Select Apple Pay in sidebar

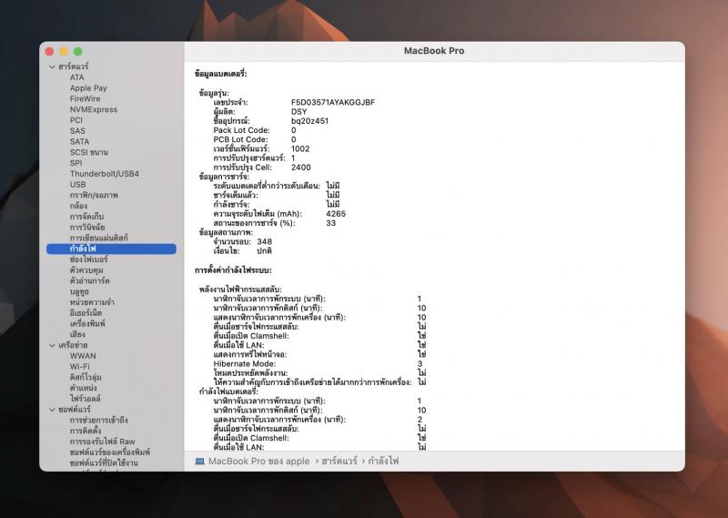[88, 87]
